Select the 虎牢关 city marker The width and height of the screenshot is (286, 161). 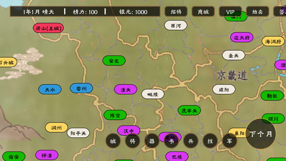pyautogui.click(x=189, y=110)
